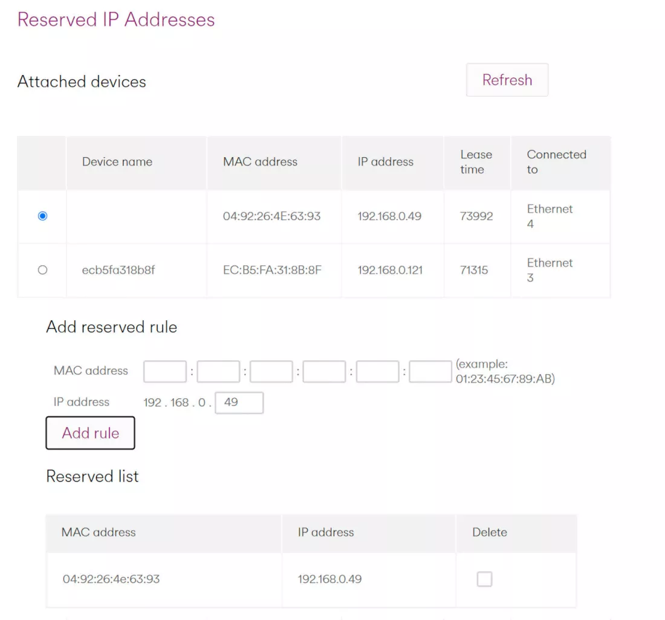Focus the fifth MAC address octet field
The width and height of the screenshot is (665, 620).
pyautogui.click(x=377, y=372)
